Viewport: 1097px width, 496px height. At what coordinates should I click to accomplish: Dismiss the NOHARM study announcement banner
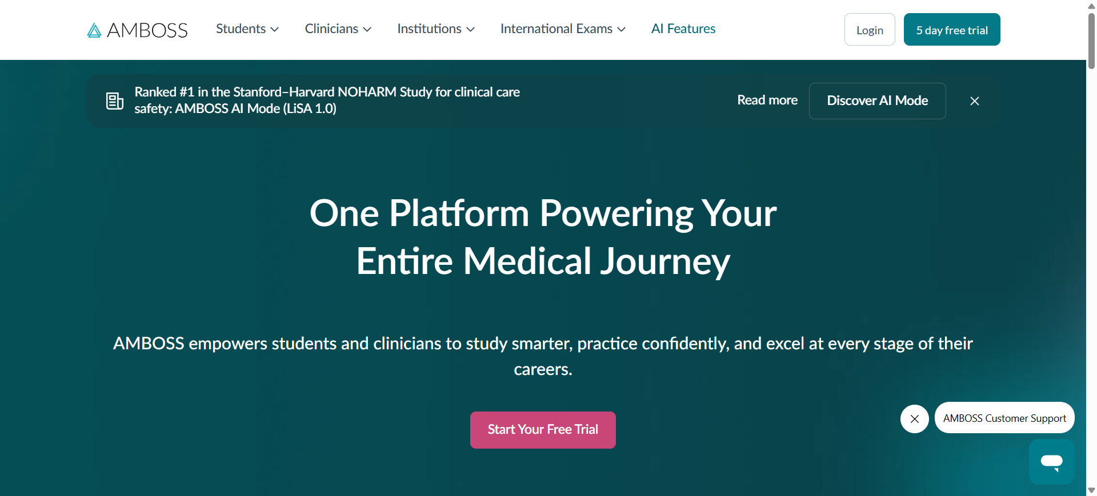[x=975, y=101]
